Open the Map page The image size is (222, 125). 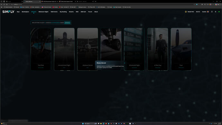click(18, 12)
